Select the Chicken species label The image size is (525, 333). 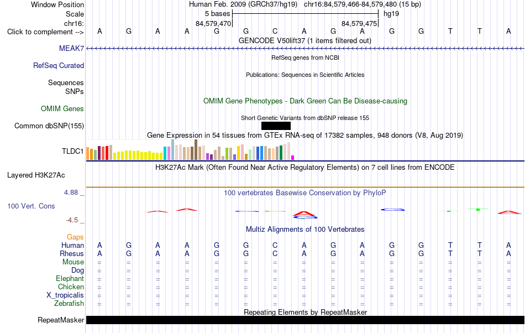[71, 287]
